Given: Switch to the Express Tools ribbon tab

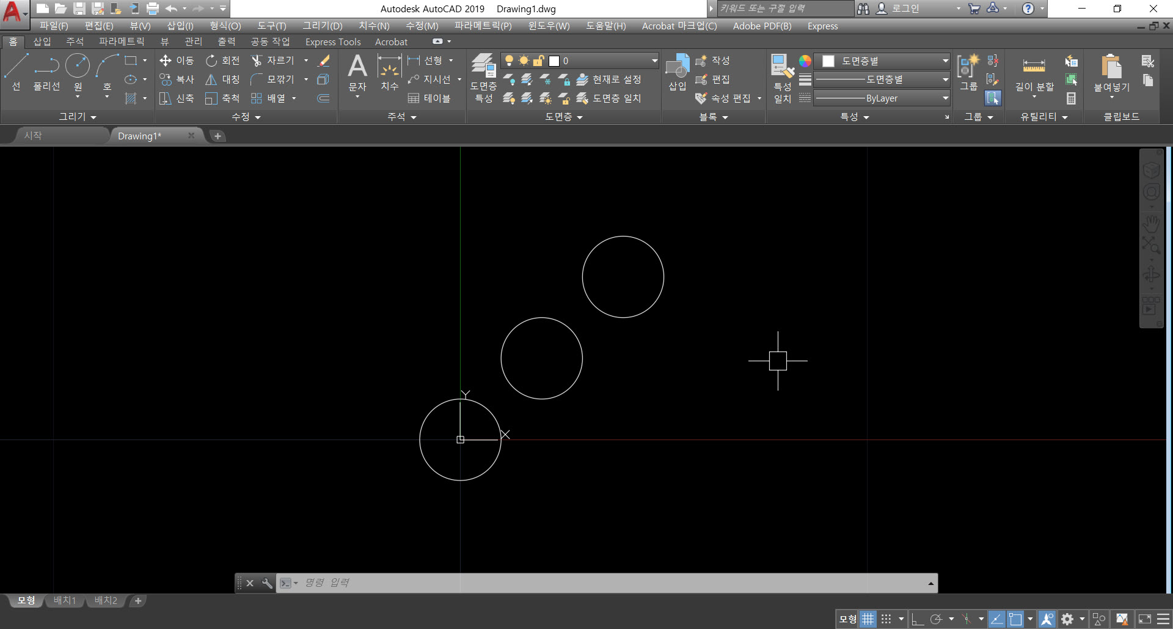Looking at the screenshot, I should click(x=333, y=42).
